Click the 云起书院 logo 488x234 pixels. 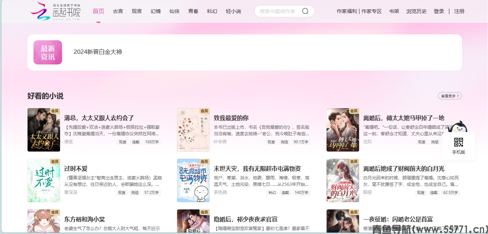tap(56, 11)
